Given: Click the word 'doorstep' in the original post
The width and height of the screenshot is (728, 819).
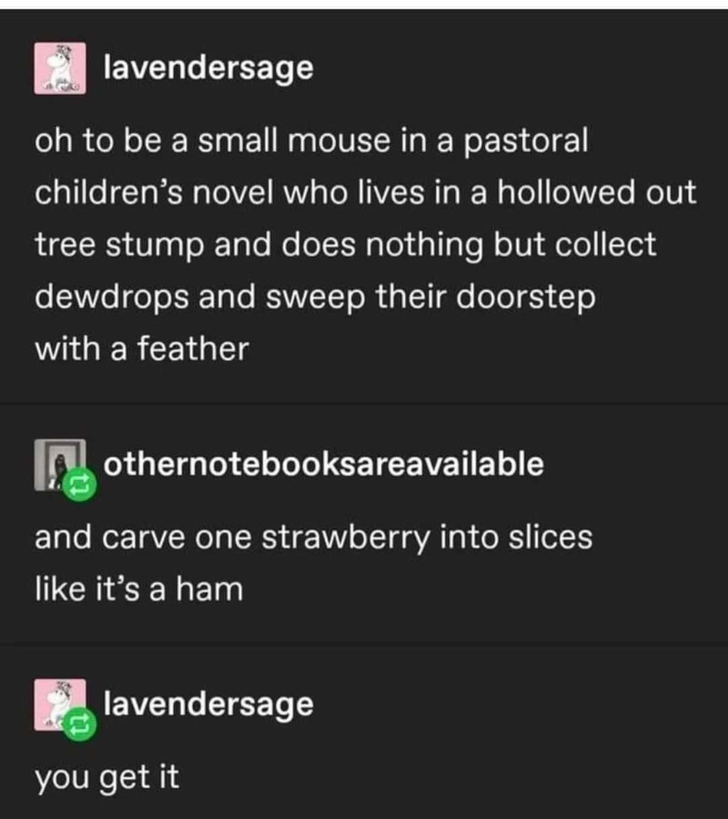Looking at the screenshot, I should tap(526, 298).
